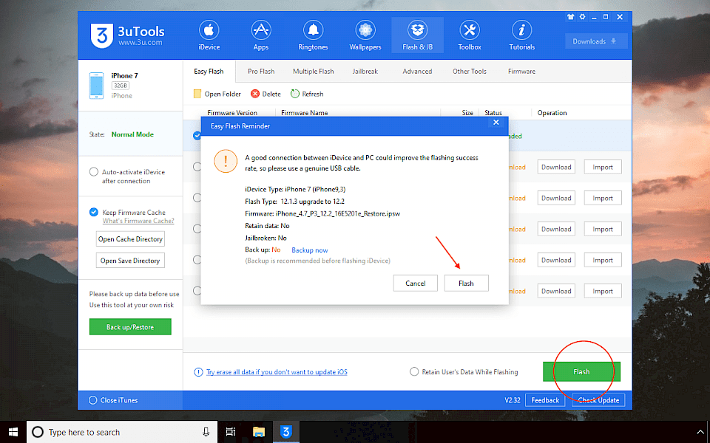Click Cancel in the reminder dialog
Screen dimensions: 710x443
415,283
